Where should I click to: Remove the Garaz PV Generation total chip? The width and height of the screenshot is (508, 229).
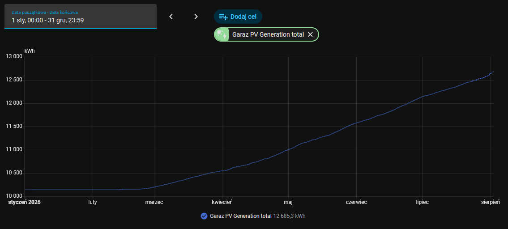310,34
